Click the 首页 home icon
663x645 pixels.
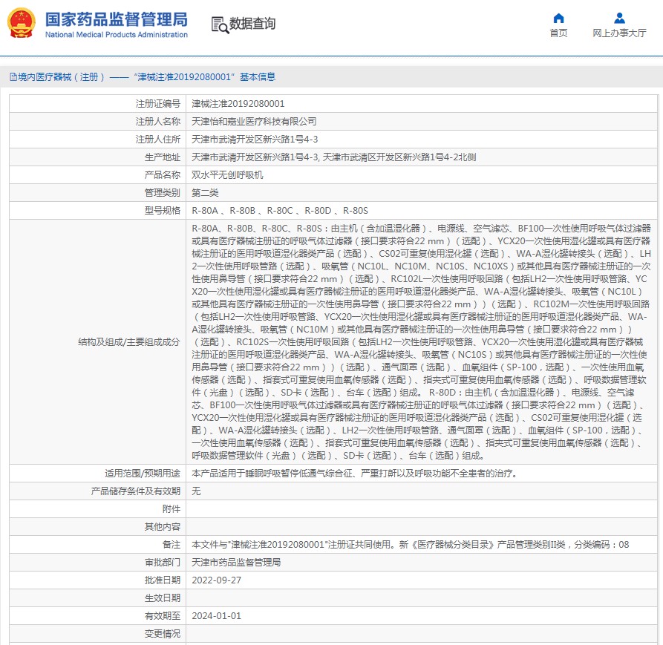click(x=558, y=18)
